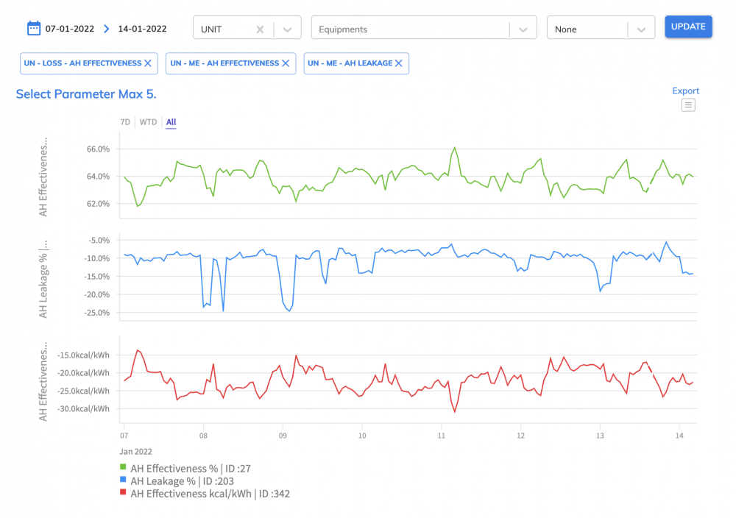Open the Equipments dropdown chevron
736x518 pixels.
click(523, 29)
